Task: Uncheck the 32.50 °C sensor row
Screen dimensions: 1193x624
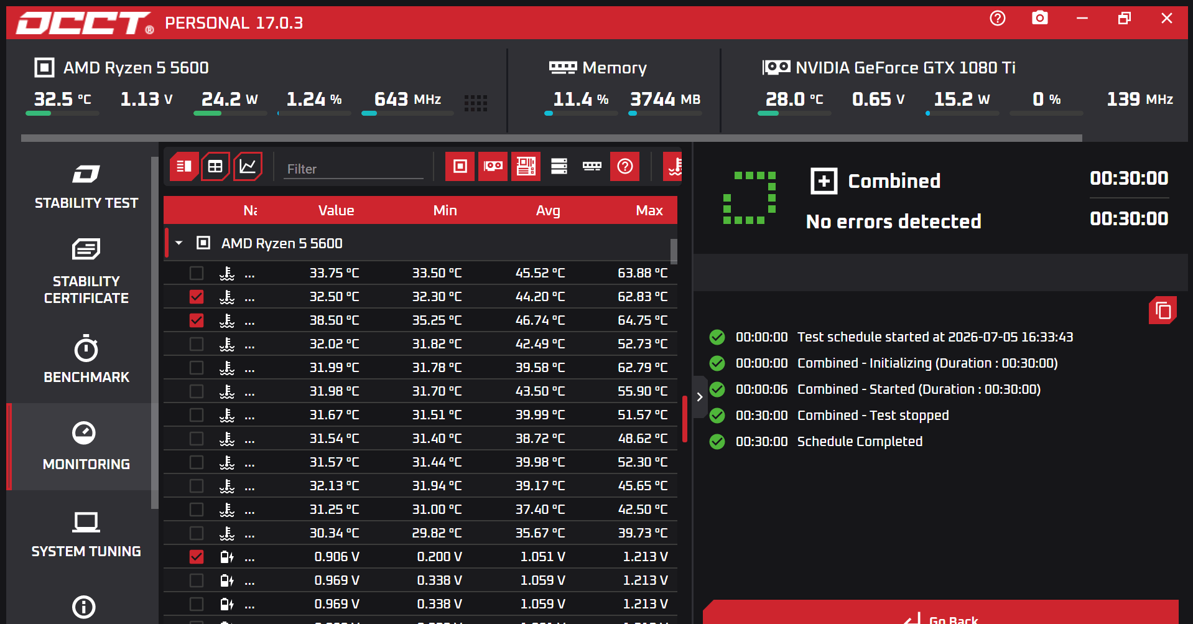Action: 197,297
